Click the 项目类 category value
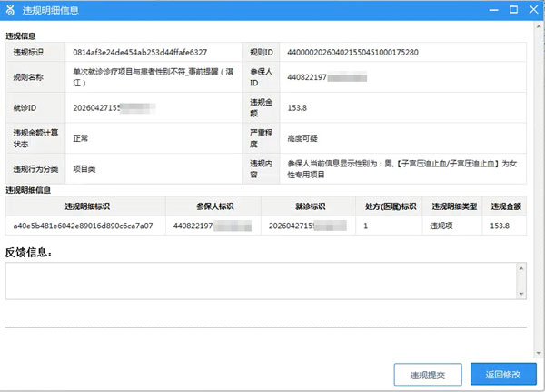Screen dimensions: 545x392 point(84,169)
